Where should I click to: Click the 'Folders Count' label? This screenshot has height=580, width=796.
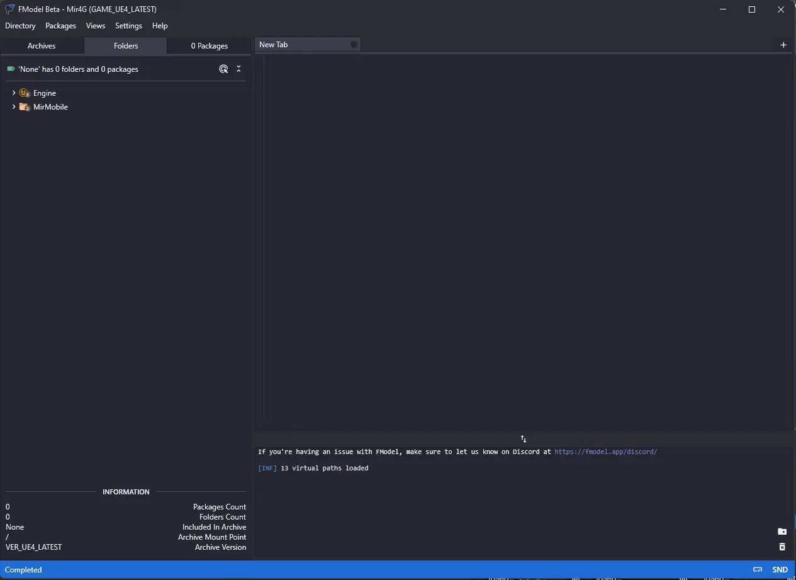(223, 517)
